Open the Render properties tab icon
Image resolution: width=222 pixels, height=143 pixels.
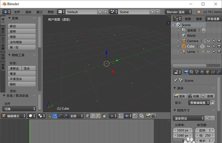click(x=186, y=72)
